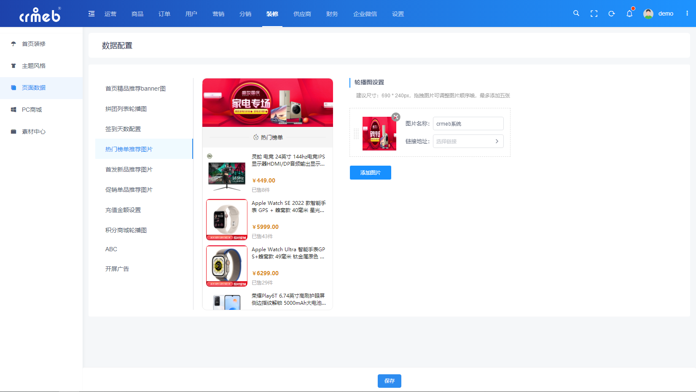Open the notifications bell
This screenshot has width=696, height=392.
click(629, 13)
